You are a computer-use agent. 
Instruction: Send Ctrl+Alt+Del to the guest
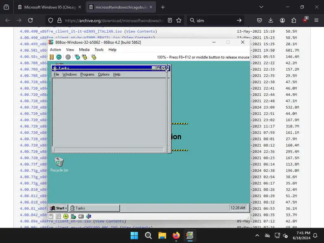click(x=77, y=57)
